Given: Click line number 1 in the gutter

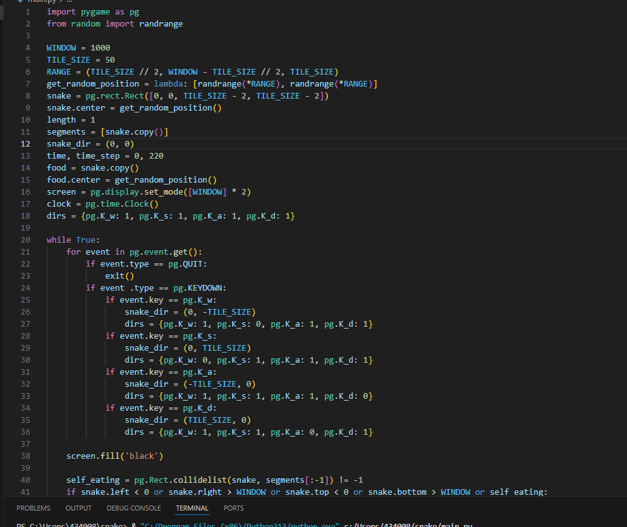Looking at the screenshot, I should [x=28, y=12].
